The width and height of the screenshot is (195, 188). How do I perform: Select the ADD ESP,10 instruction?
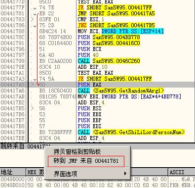(92, 67)
